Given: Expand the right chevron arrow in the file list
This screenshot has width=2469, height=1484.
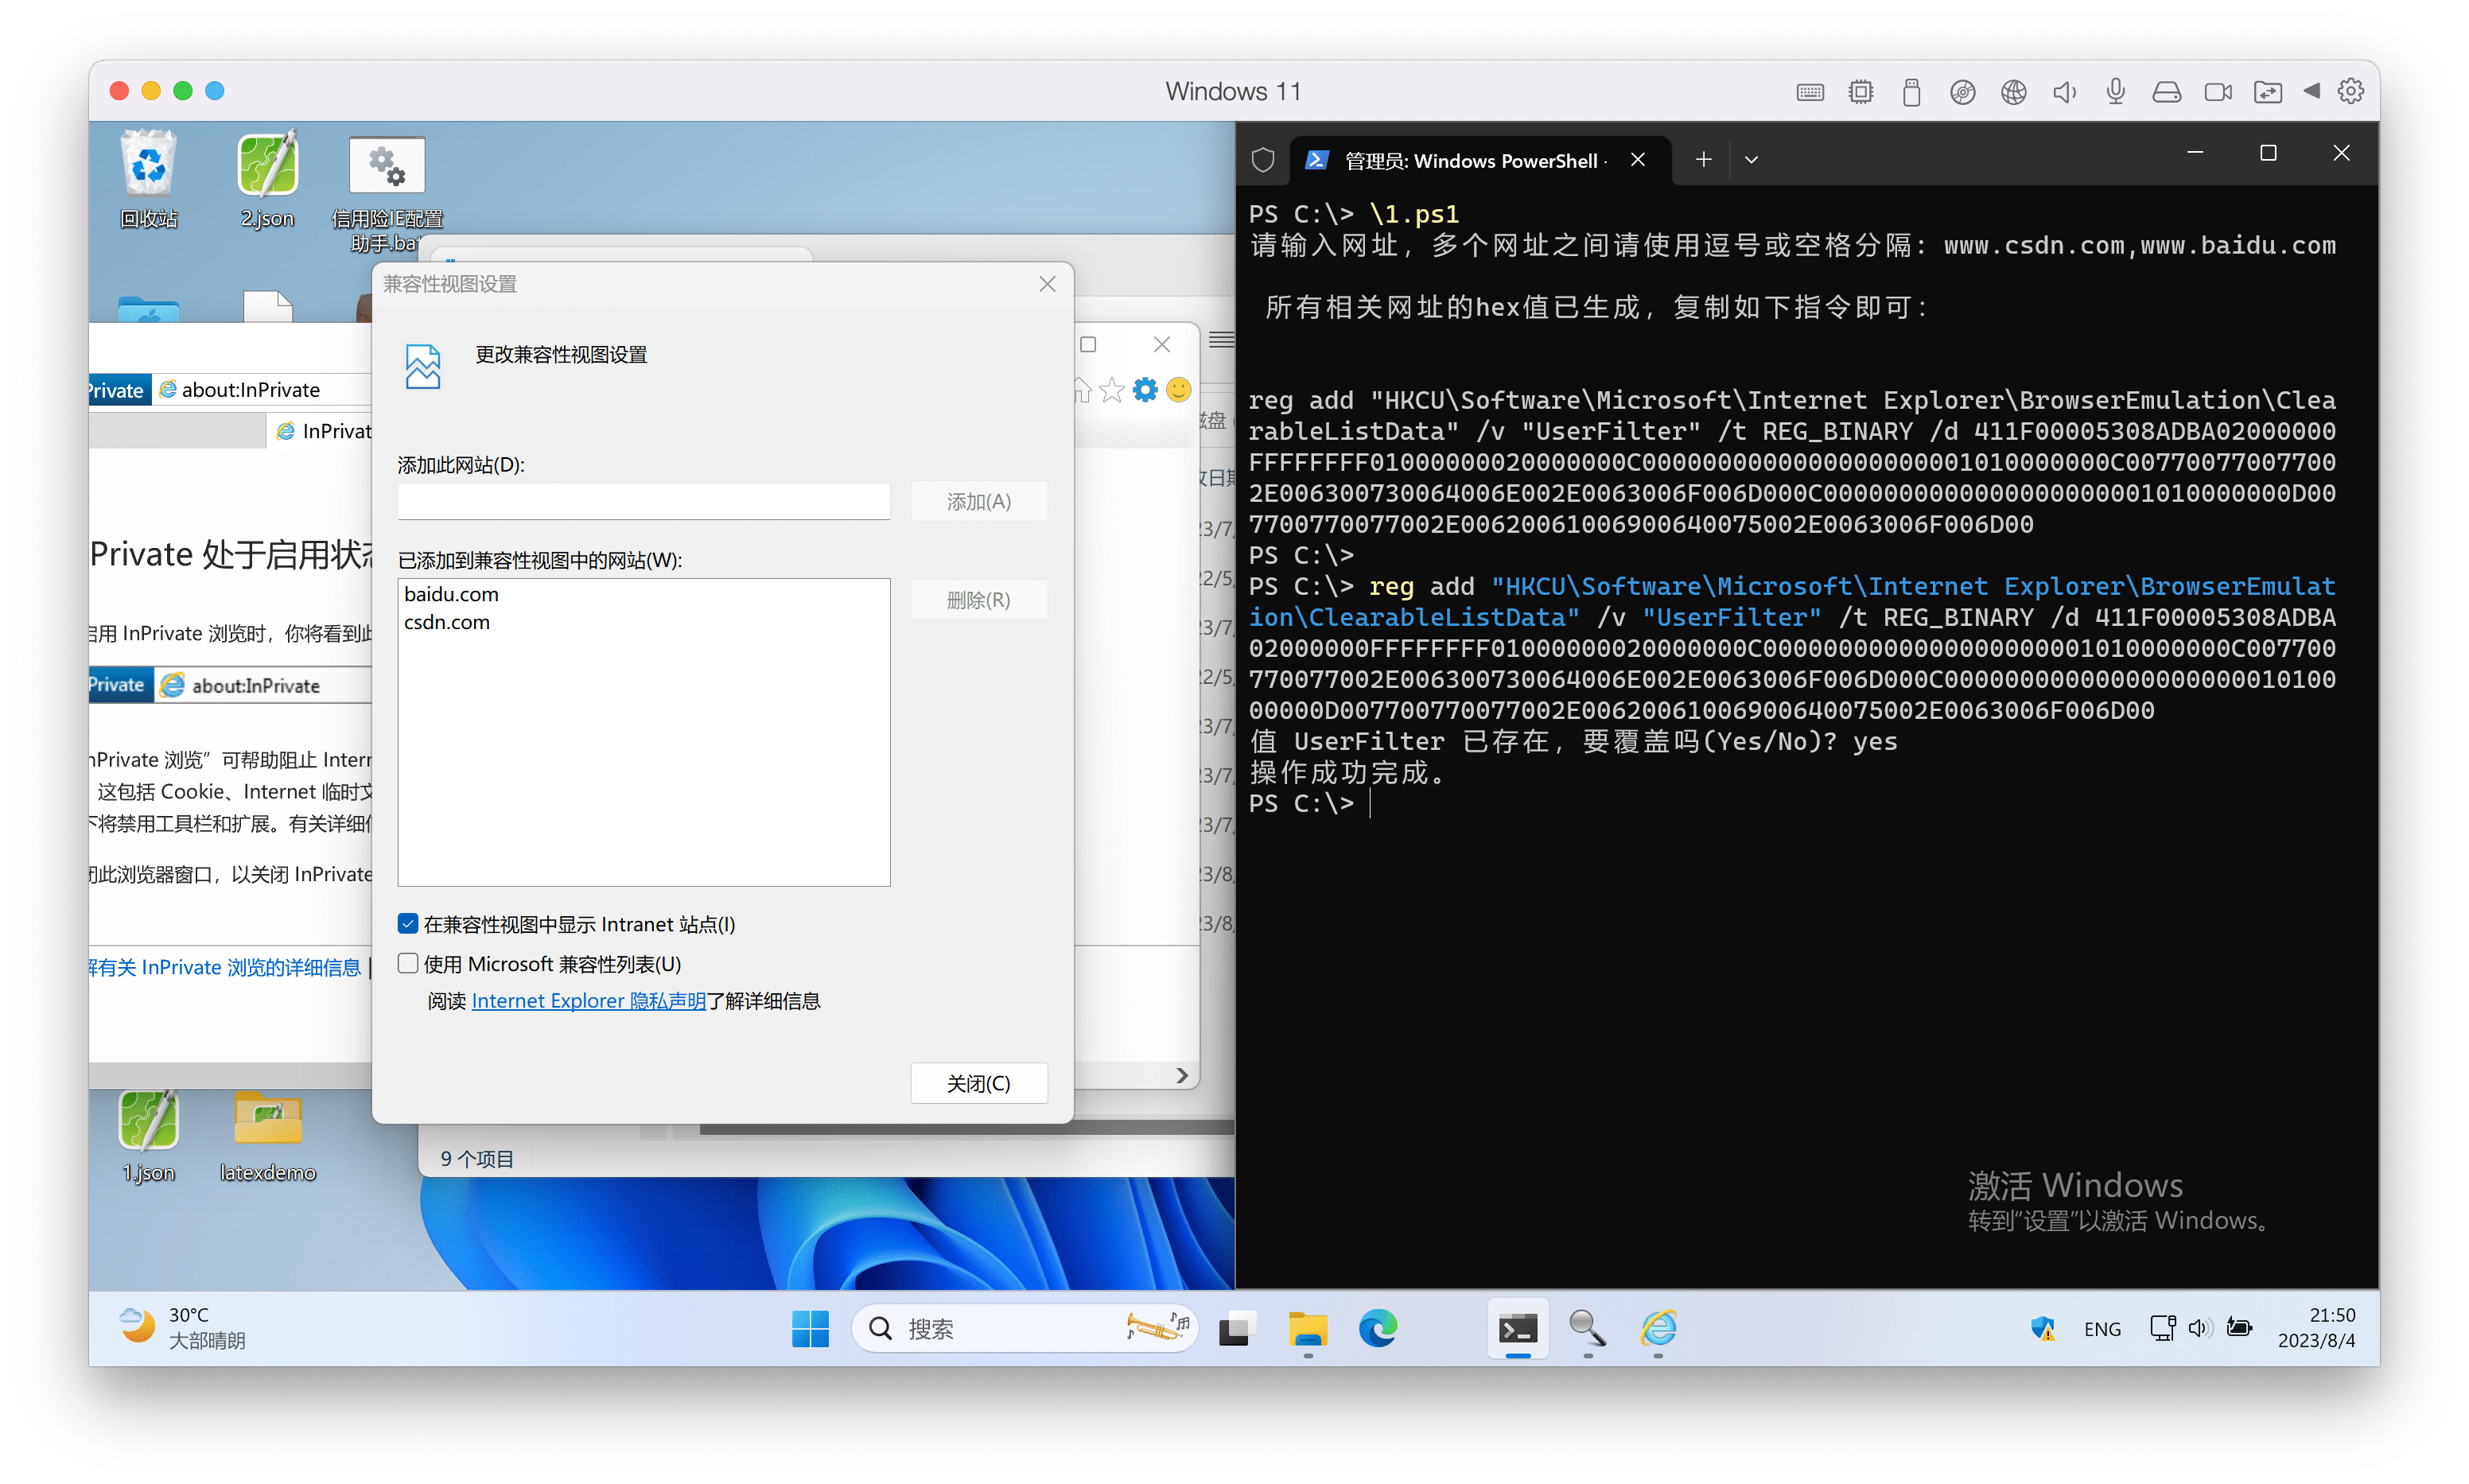Looking at the screenshot, I should pos(1182,1075).
